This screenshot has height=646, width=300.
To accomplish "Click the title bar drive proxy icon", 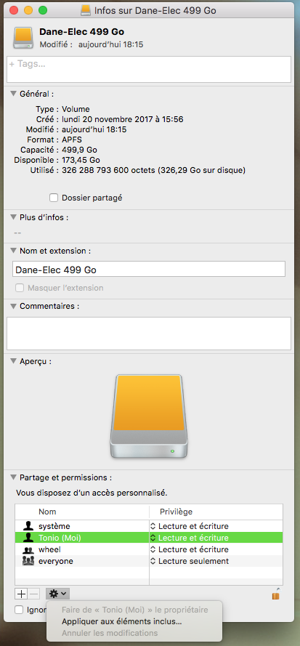I will (x=85, y=10).
